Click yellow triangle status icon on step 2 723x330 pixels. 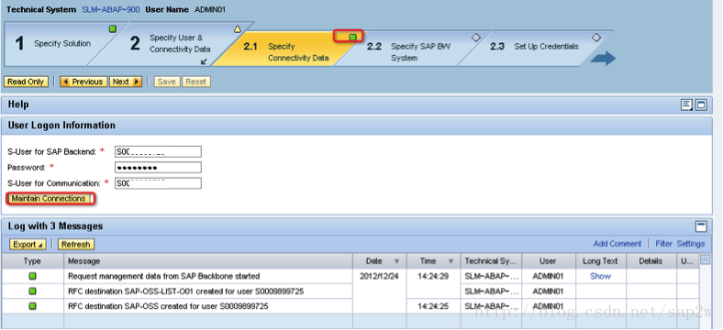click(238, 29)
